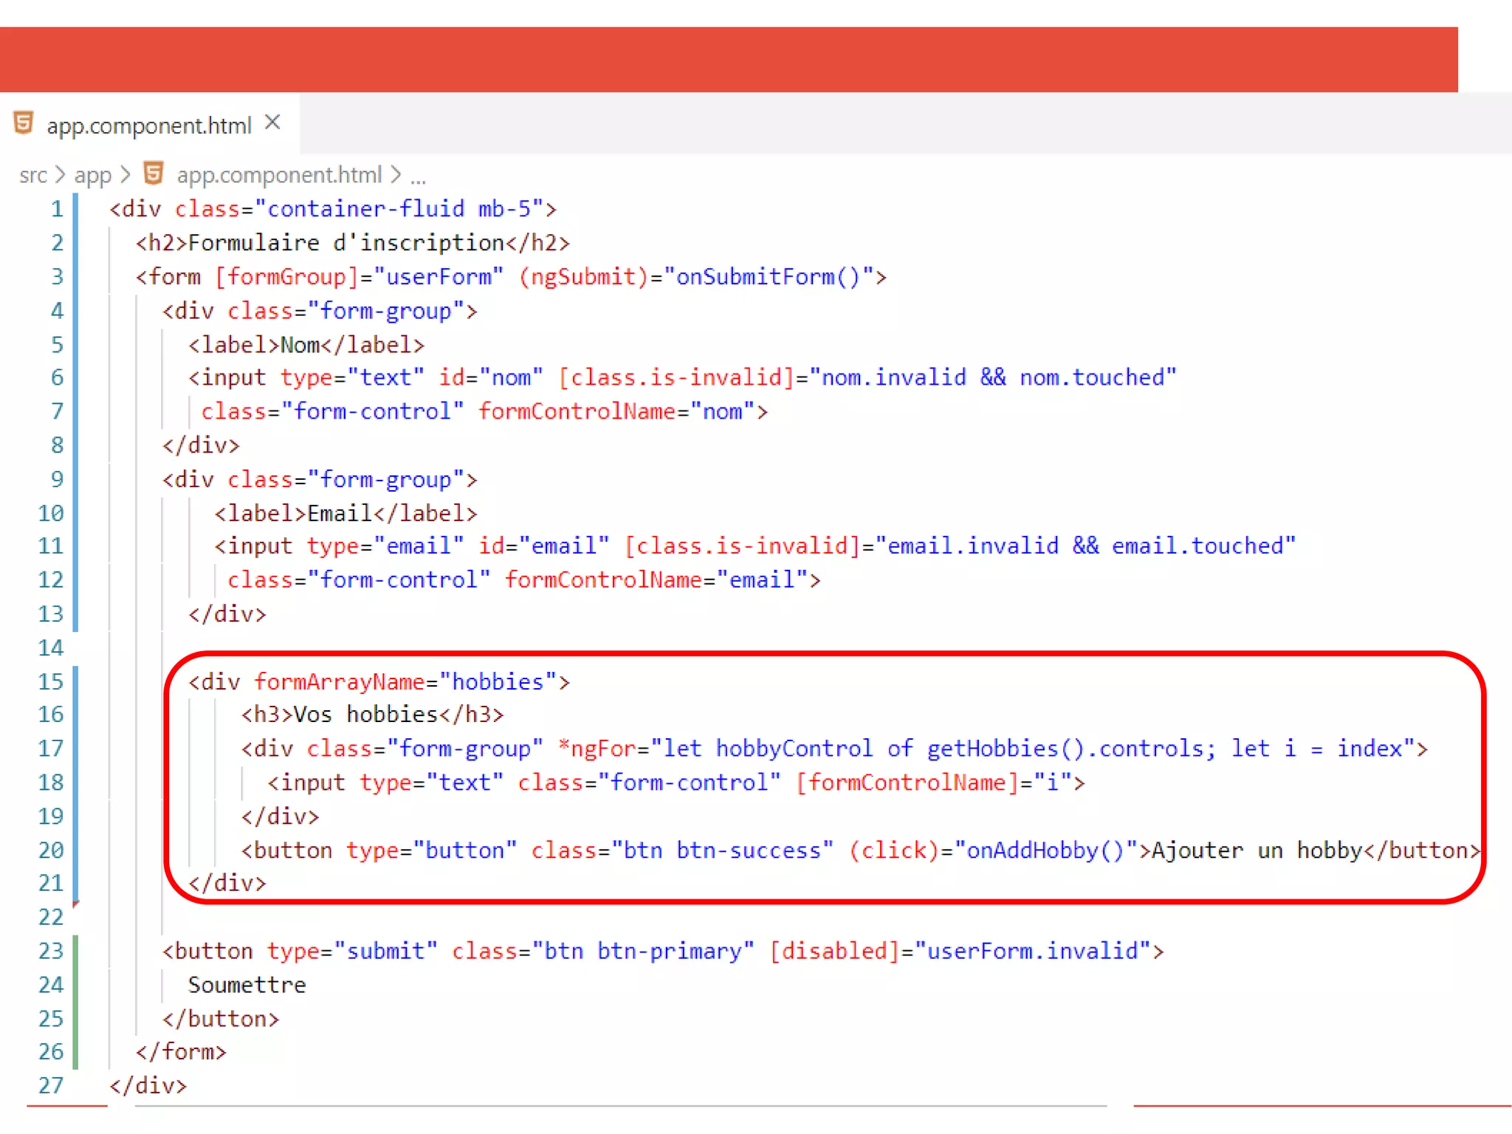Click the HTML5 file icon in the tab

pyautogui.click(x=24, y=123)
